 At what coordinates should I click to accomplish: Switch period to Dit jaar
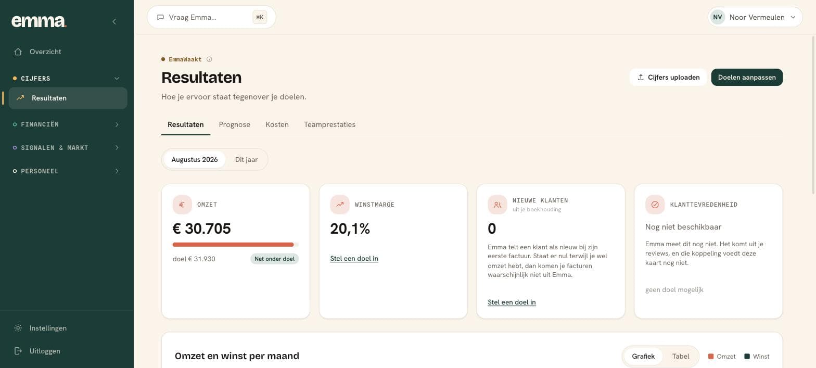click(x=246, y=159)
